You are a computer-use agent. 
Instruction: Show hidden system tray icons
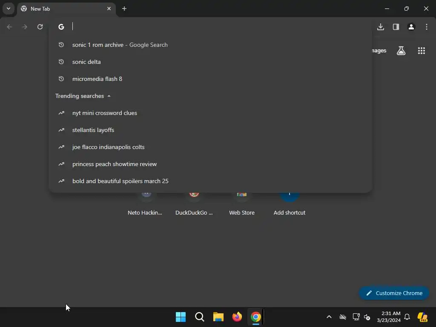(x=329, y=317)
